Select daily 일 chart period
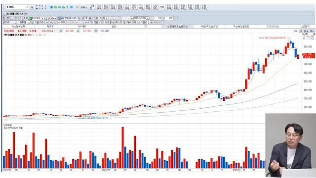This screenshot has height=178, width=316. (83, 18)
